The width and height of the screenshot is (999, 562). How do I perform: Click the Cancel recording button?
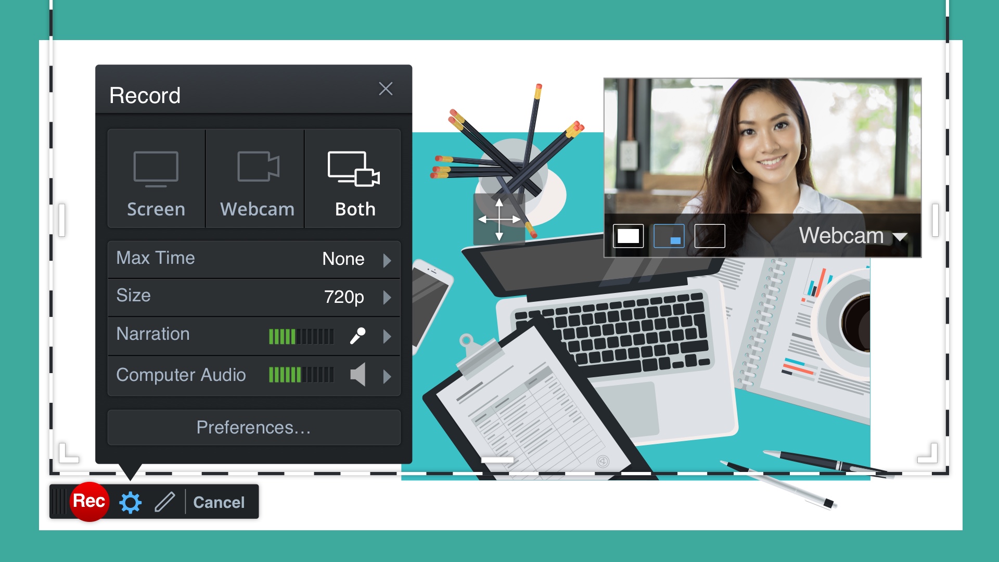pyautogui.click(x=219, y=502)
